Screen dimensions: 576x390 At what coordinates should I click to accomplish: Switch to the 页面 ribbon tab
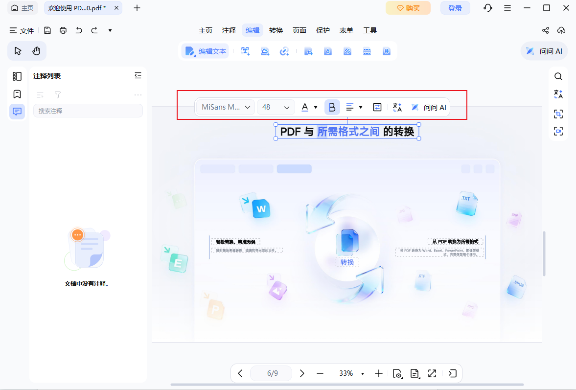300,30
